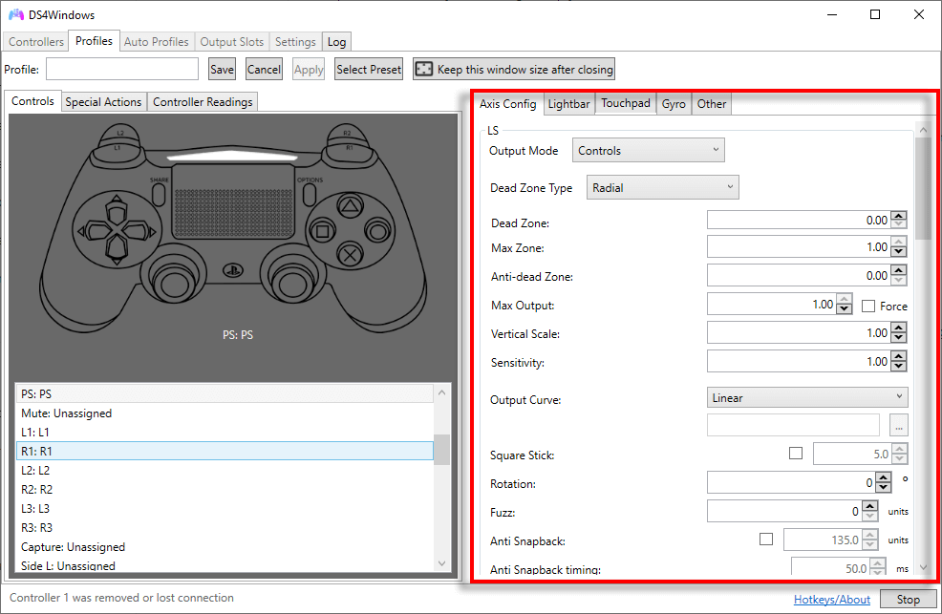Open the Hotkeys/About link
The height and width of the screenshot is (614, 942).
tap(831, 599)
